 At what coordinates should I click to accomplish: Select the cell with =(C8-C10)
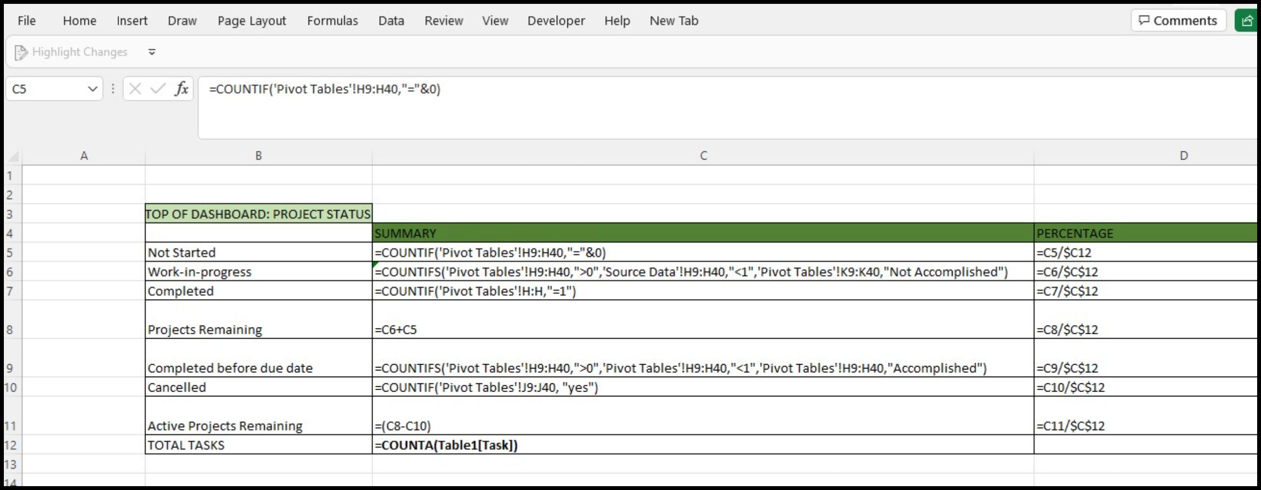point(703,416)
